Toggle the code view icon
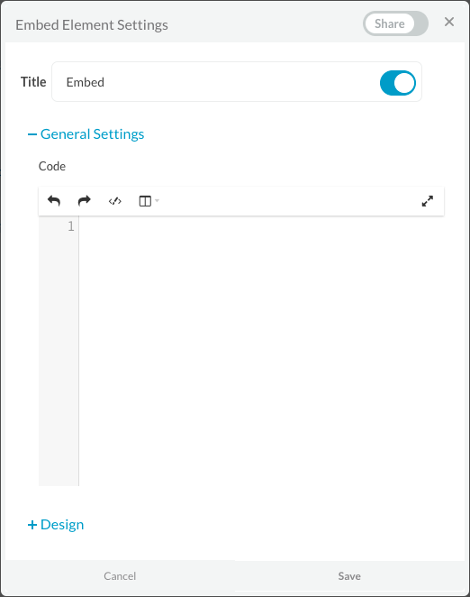470x597 pixels. (x=115, y=201)
